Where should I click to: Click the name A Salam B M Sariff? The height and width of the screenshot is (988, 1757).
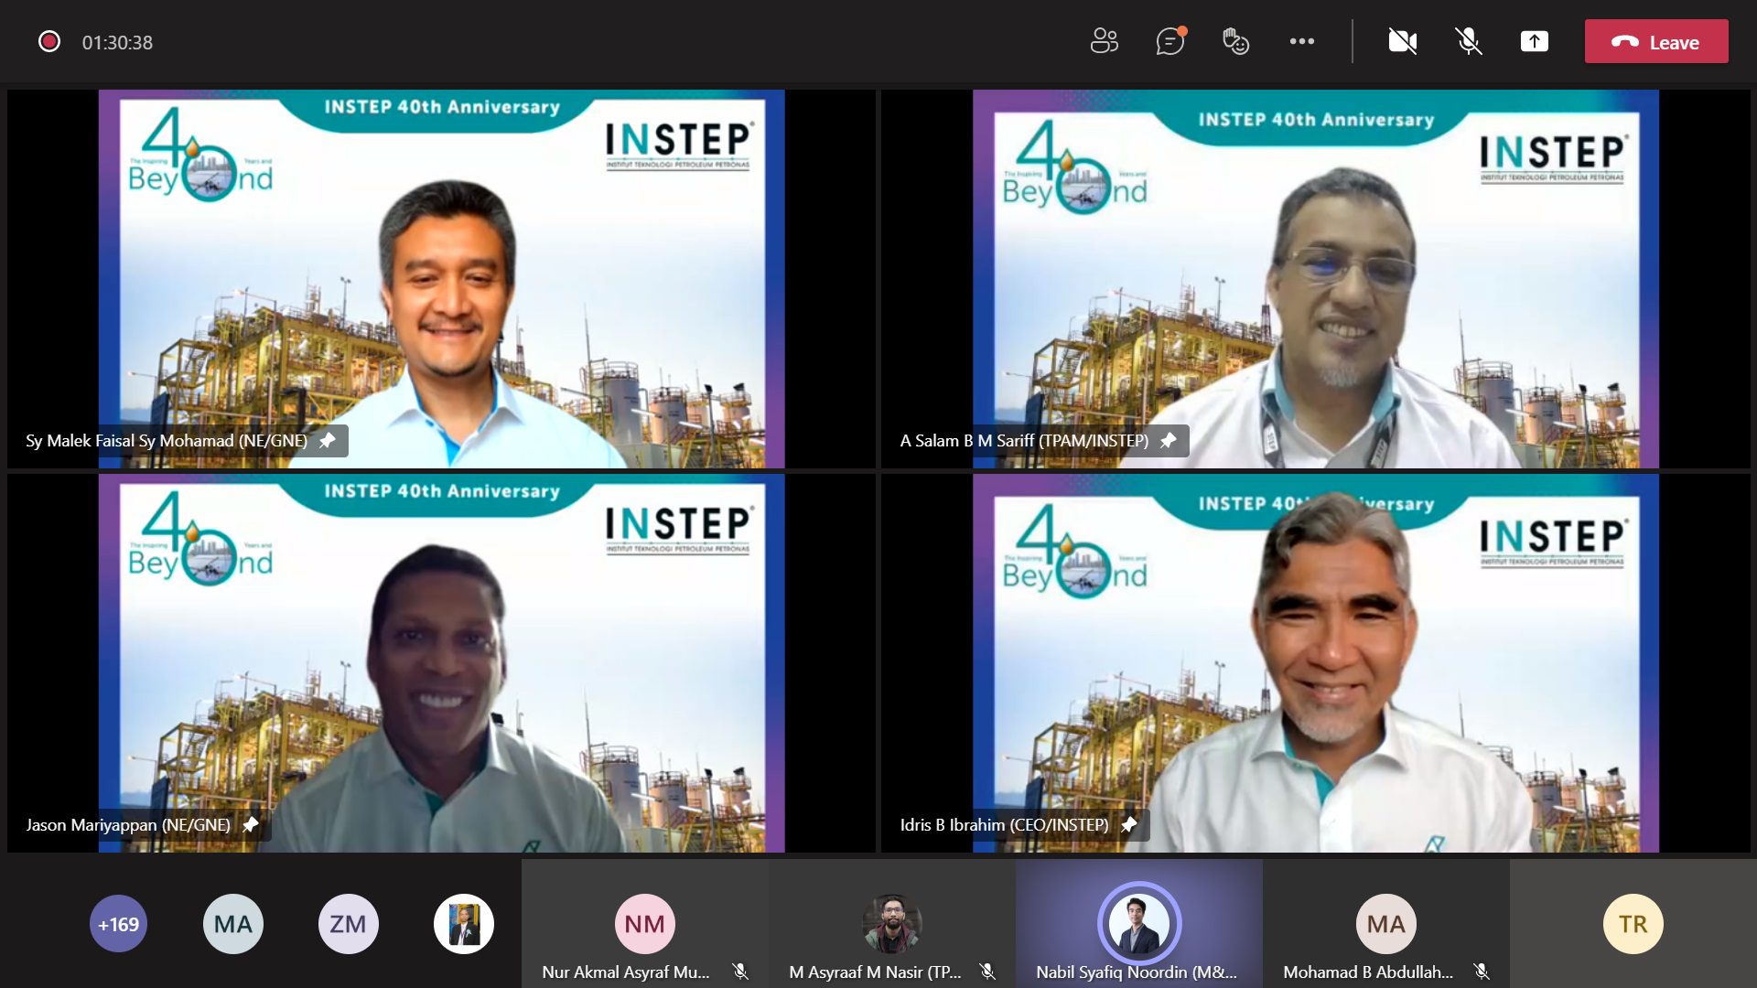[1024, 441]
